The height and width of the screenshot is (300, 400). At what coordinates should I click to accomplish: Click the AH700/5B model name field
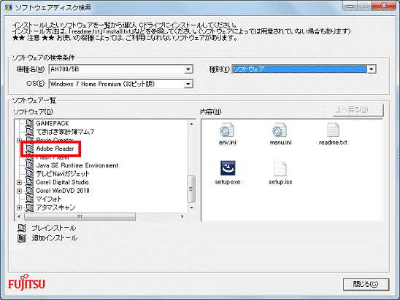coord(120,69)
